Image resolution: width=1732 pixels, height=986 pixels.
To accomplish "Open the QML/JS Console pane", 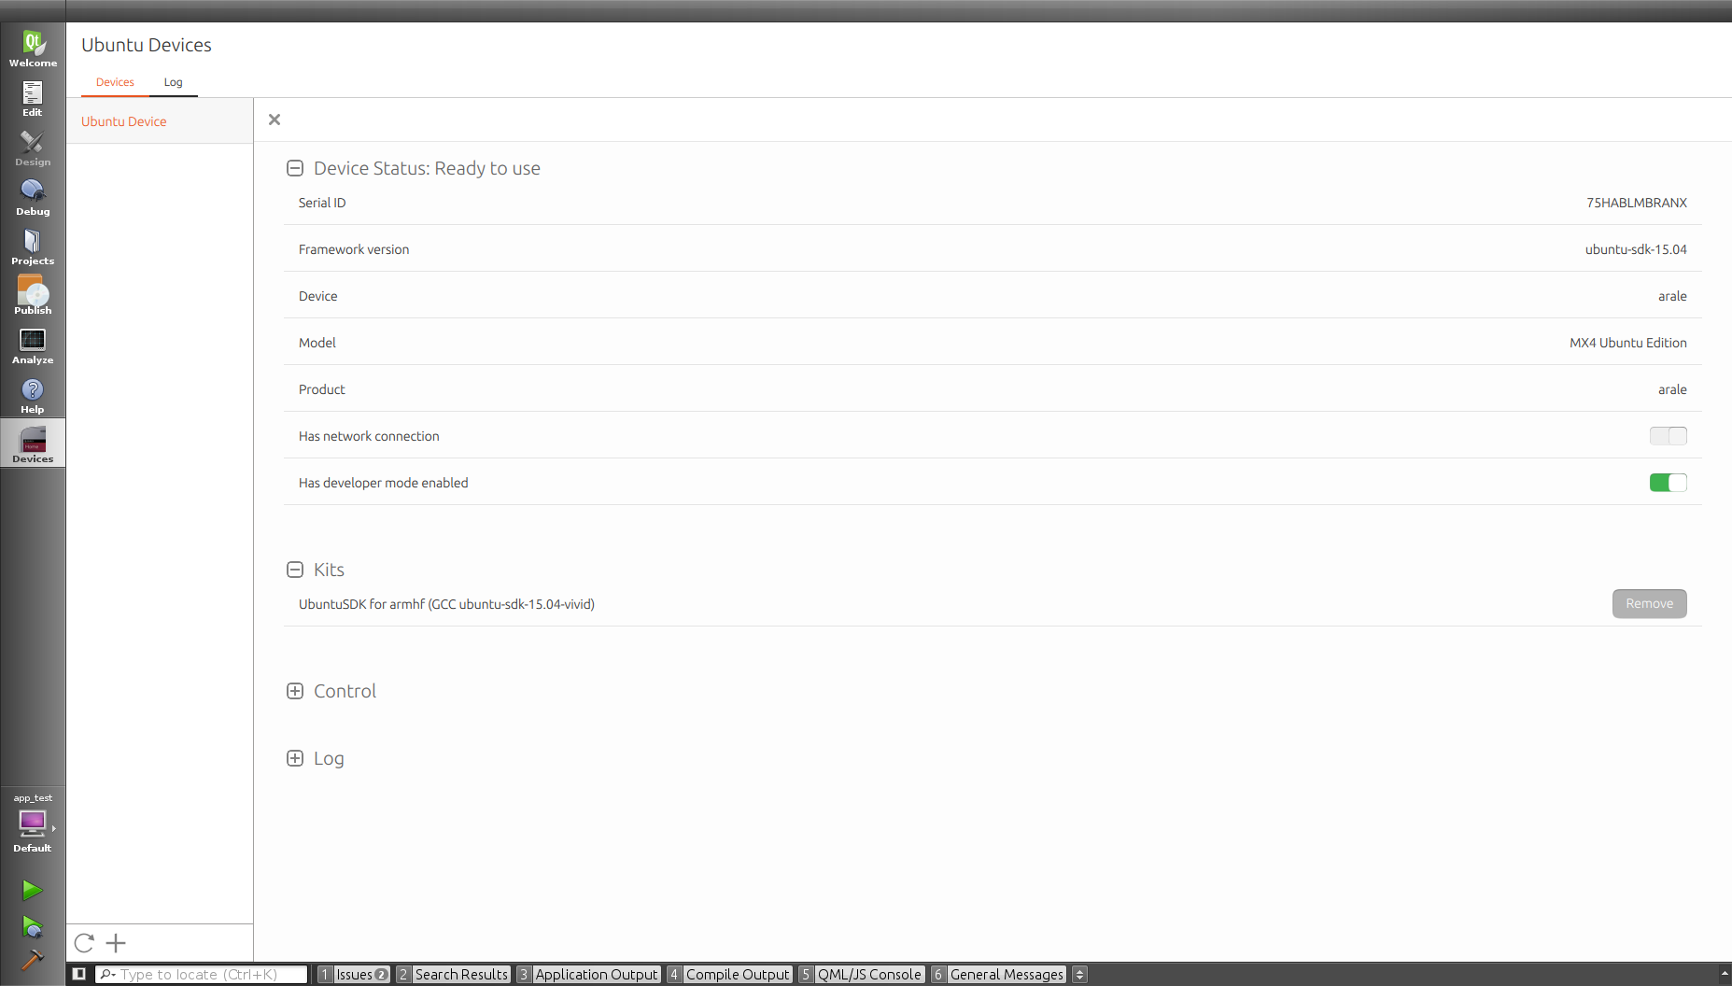I will click(861, 974).
